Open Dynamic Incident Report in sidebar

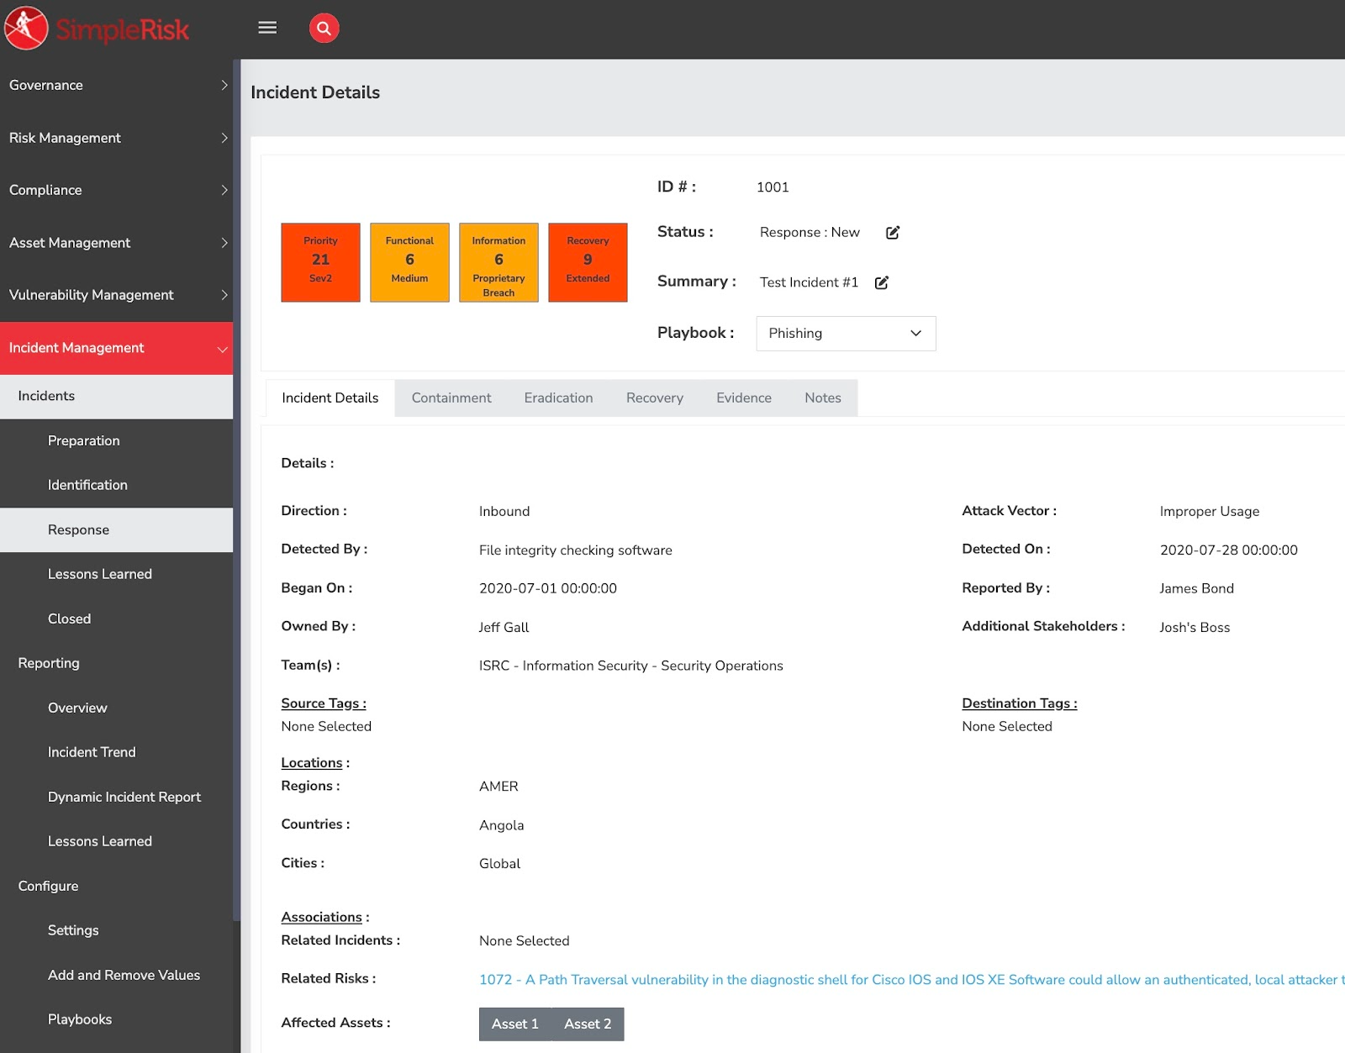coord(124,797)
